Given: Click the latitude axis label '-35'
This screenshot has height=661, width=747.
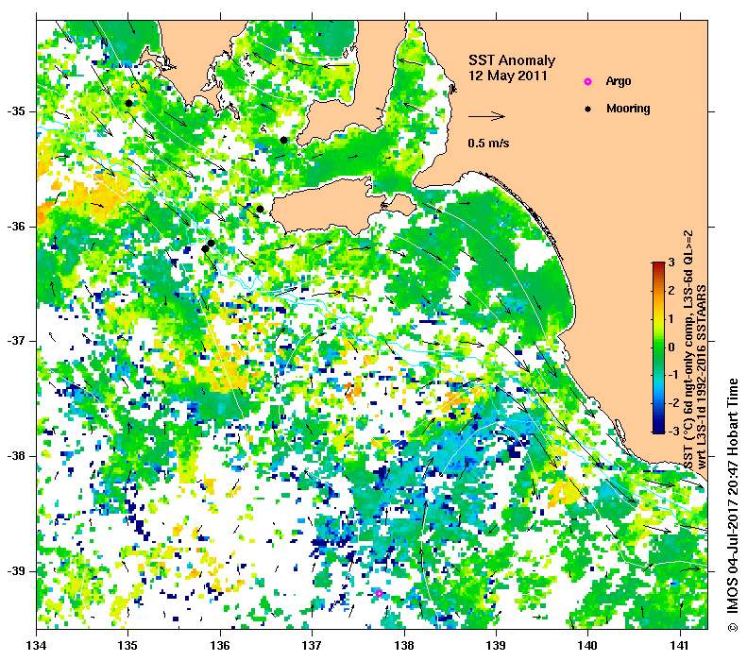Looking at the screenshot, I should [x=16, y=111].
